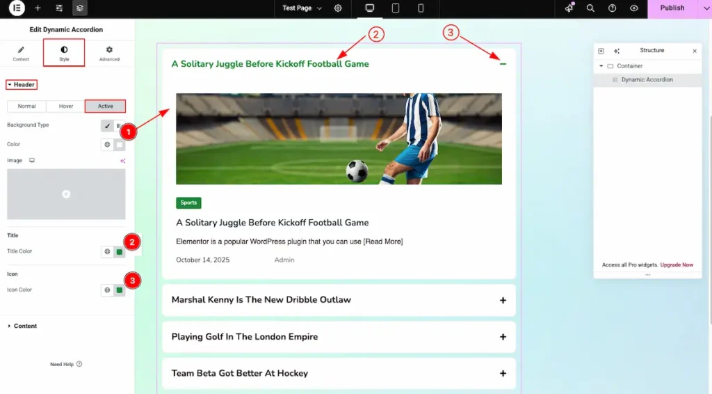Open the Test Page dropdown
Viewport: 712px width, 394px height.
pos(302,8)
